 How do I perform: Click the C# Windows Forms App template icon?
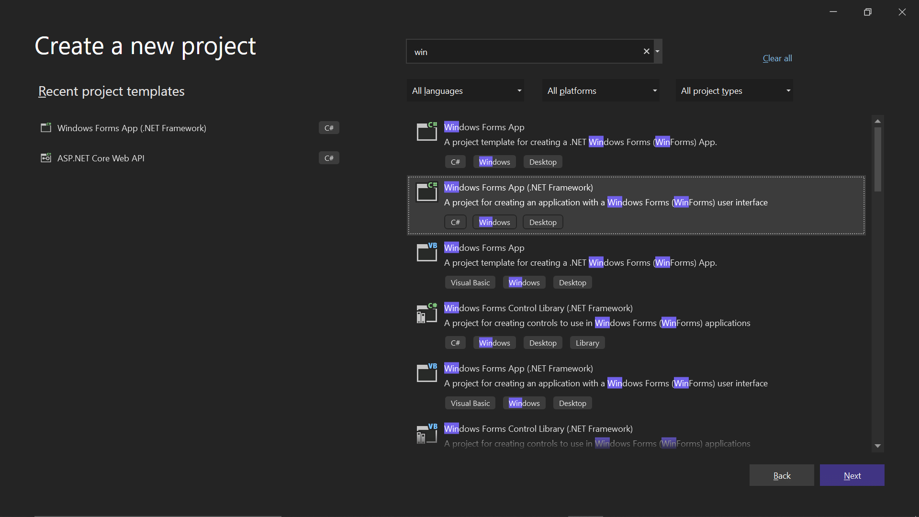(426, 131)
